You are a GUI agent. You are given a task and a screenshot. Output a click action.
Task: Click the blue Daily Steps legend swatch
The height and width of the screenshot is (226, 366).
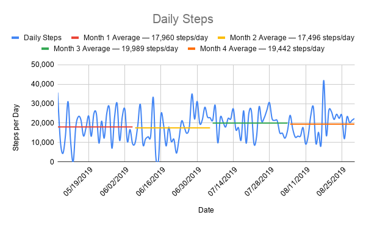[x=15, y=38]
